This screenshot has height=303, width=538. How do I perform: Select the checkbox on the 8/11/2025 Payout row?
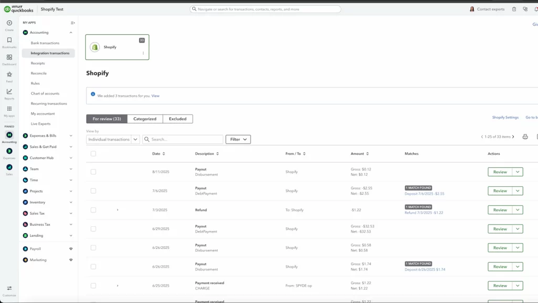tap(94, 172)
